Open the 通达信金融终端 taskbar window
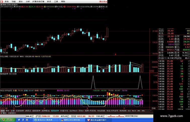The width and height of the screenshot is (190, 122). (x=99, y=120)
